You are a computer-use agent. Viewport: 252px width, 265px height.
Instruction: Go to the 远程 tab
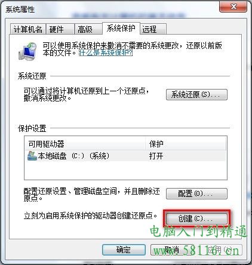(153, 29)
